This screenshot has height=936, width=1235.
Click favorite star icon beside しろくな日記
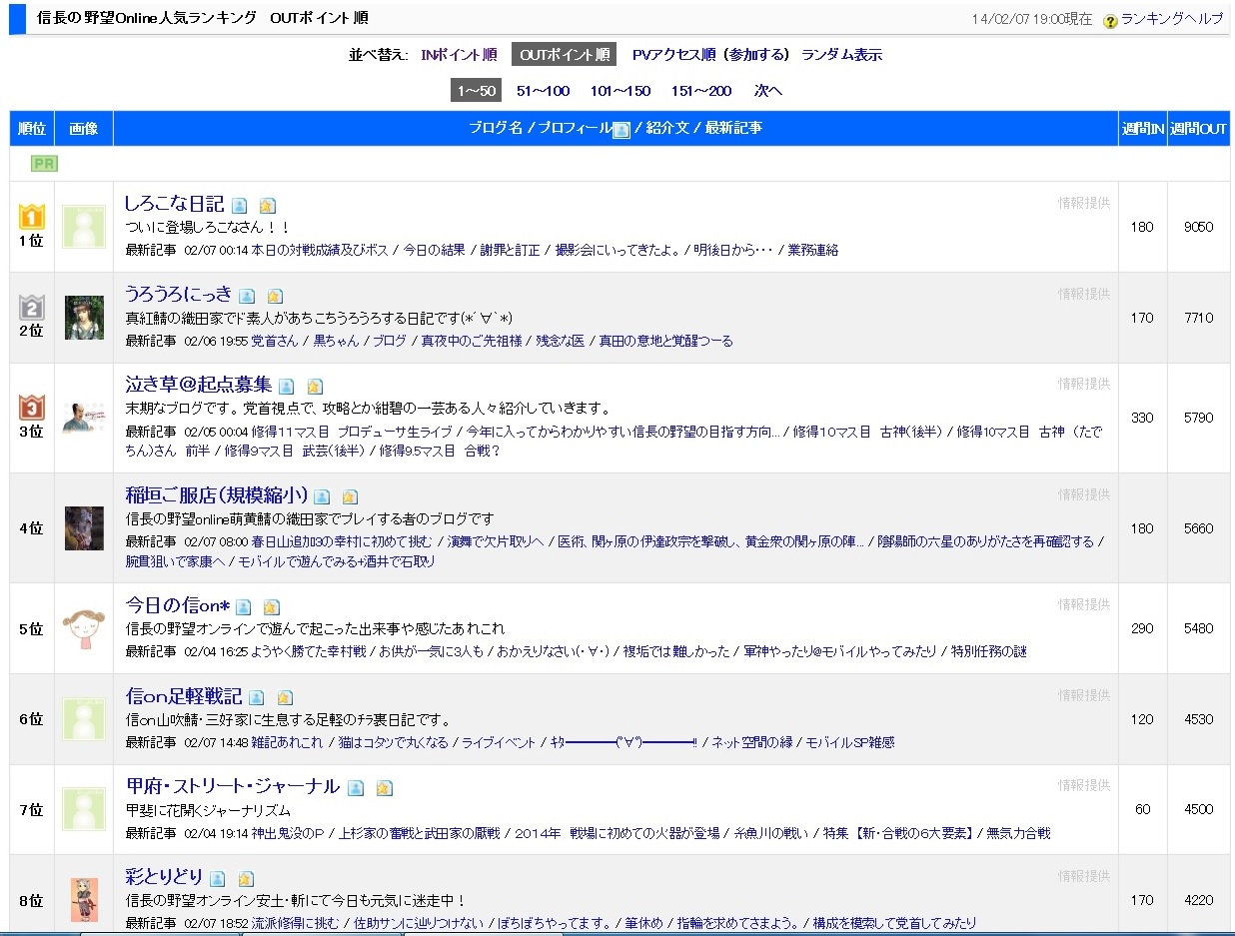click(267, 206)
